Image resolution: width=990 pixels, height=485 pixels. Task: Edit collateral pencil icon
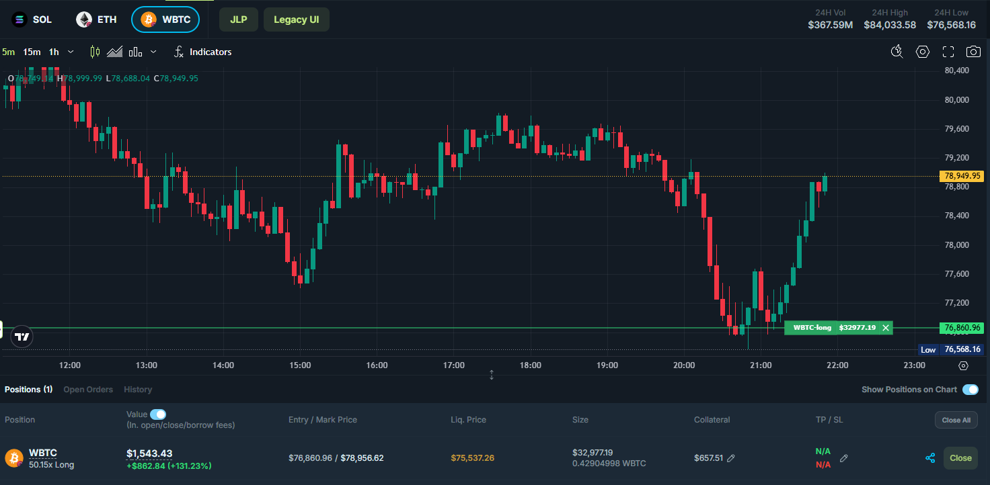[731, 458]
